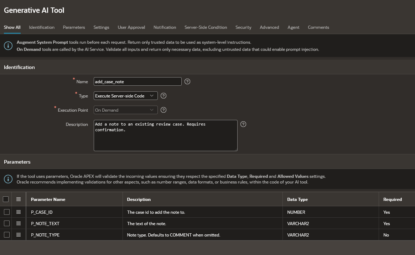Switch to the Security tab
Viewport: 415px width, 255px height.
[x=243, y=27]
